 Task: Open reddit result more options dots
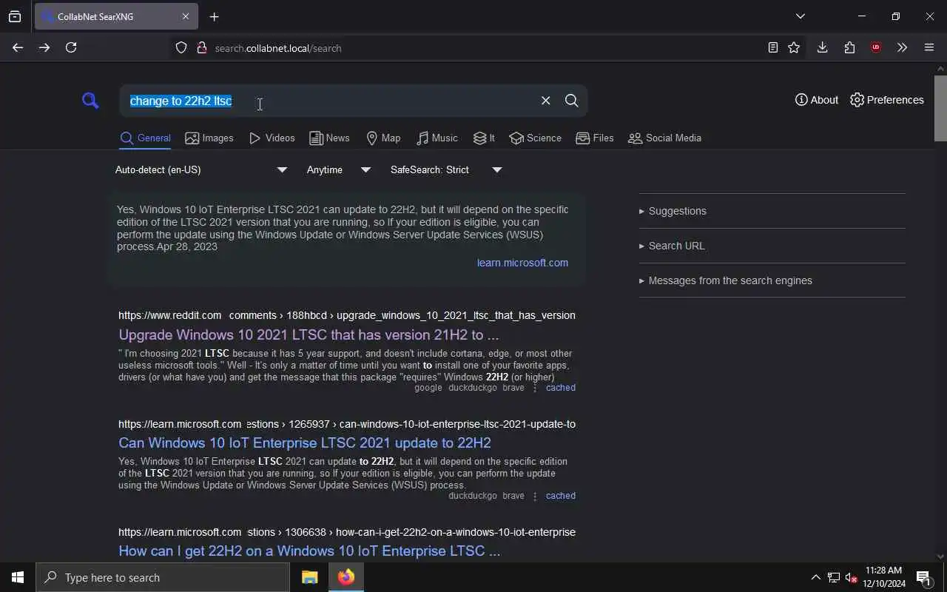point(535,388)
